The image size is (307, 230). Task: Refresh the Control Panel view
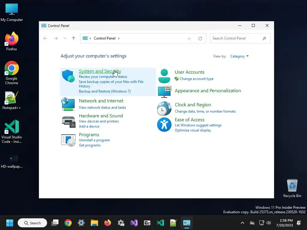coord(200,39)
